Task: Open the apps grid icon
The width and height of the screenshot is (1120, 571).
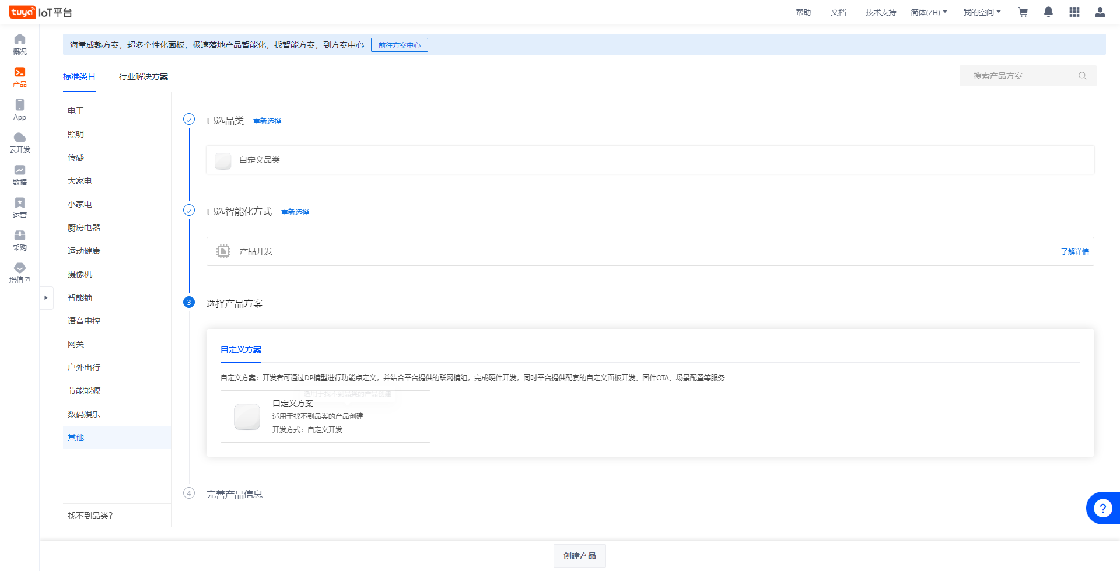Action: tap(1074, 12)
